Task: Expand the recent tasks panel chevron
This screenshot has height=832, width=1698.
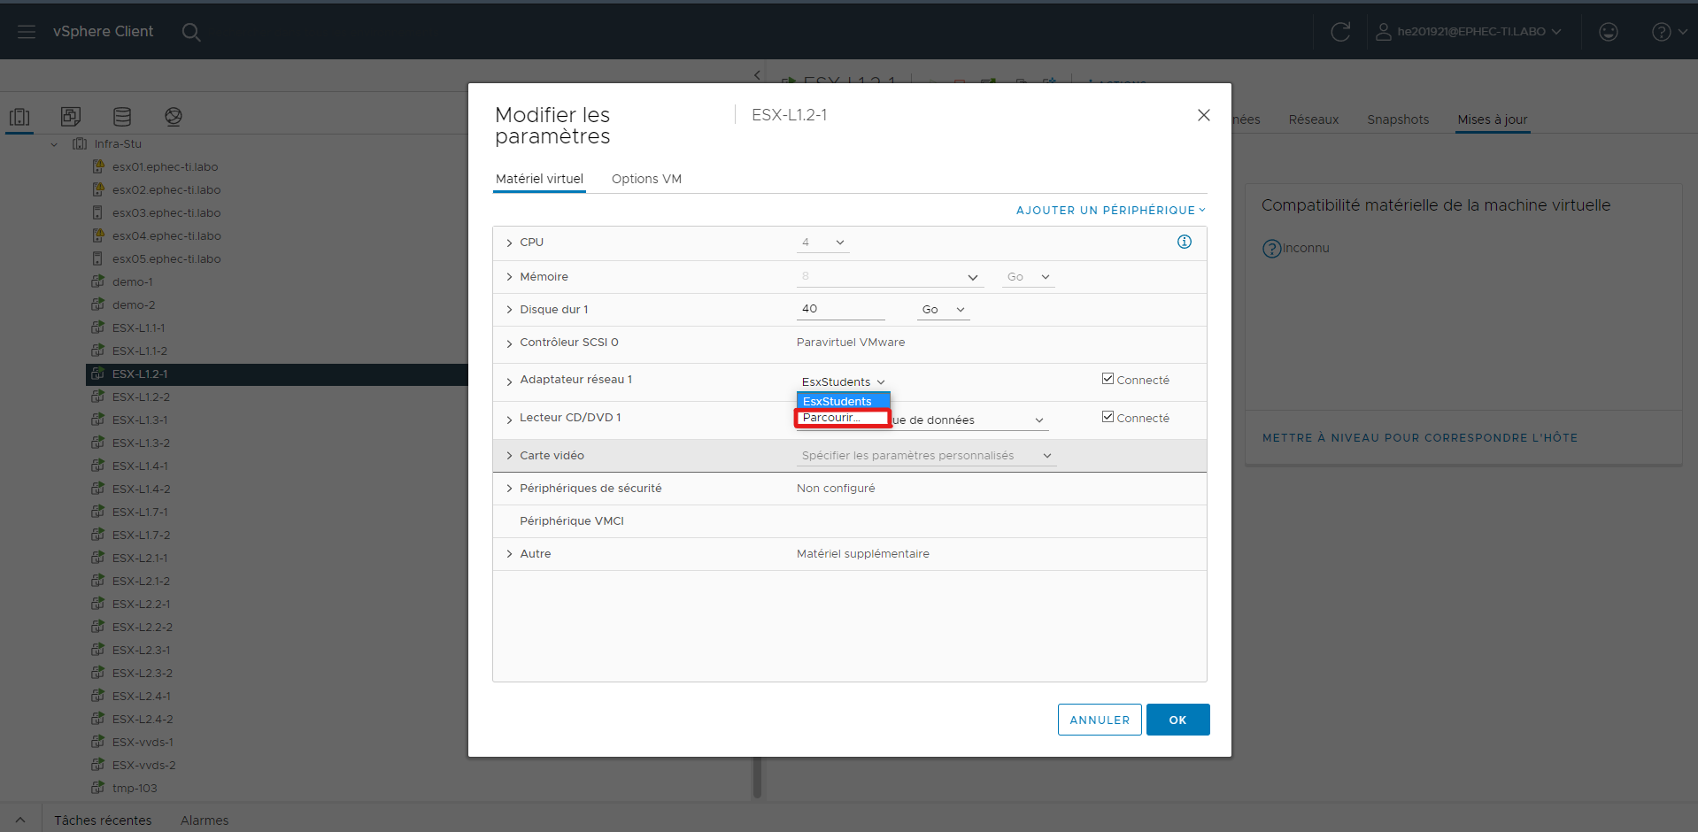Action: [x=20, y=820]
